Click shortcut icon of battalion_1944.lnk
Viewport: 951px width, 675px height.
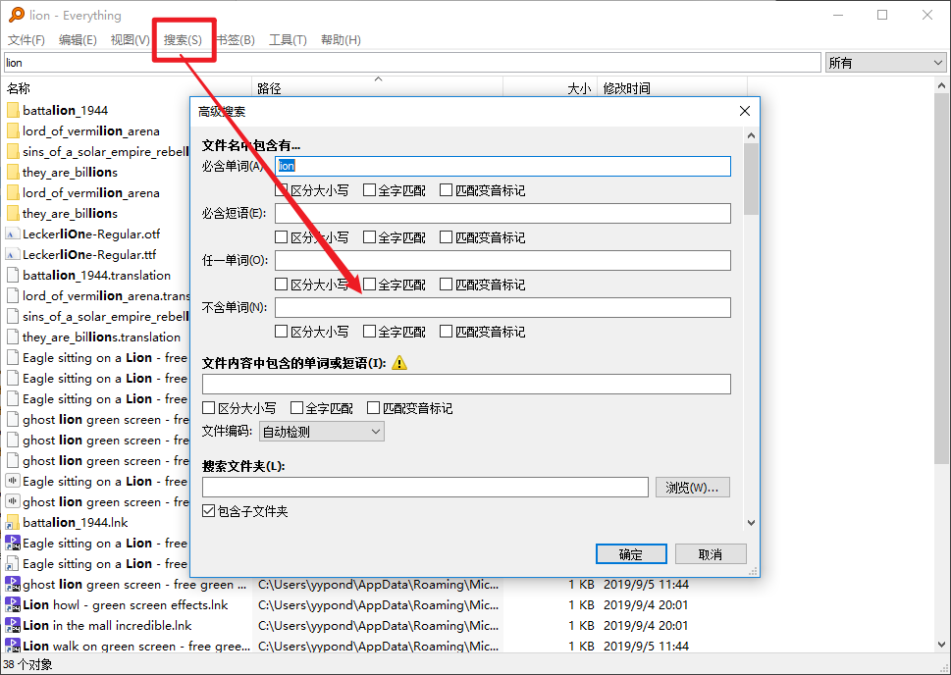[x=12, y=523]
